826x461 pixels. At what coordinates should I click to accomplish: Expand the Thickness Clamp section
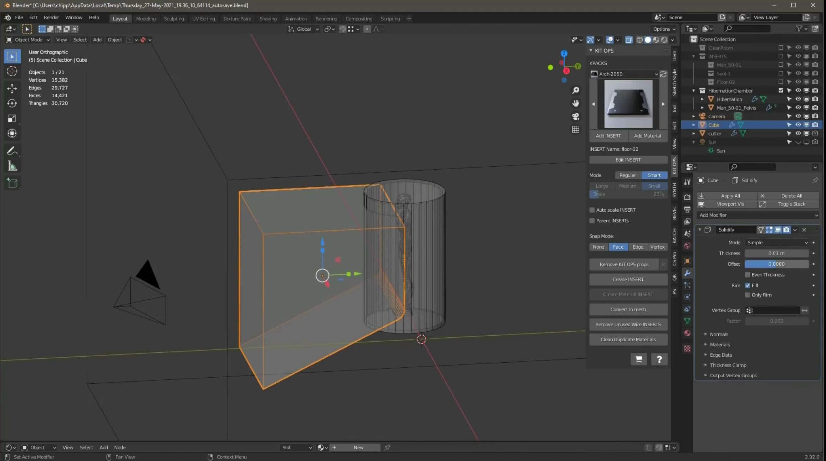point(728,365)
